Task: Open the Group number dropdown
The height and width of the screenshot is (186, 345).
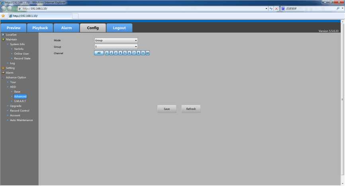Action: (x=116, y=47)
